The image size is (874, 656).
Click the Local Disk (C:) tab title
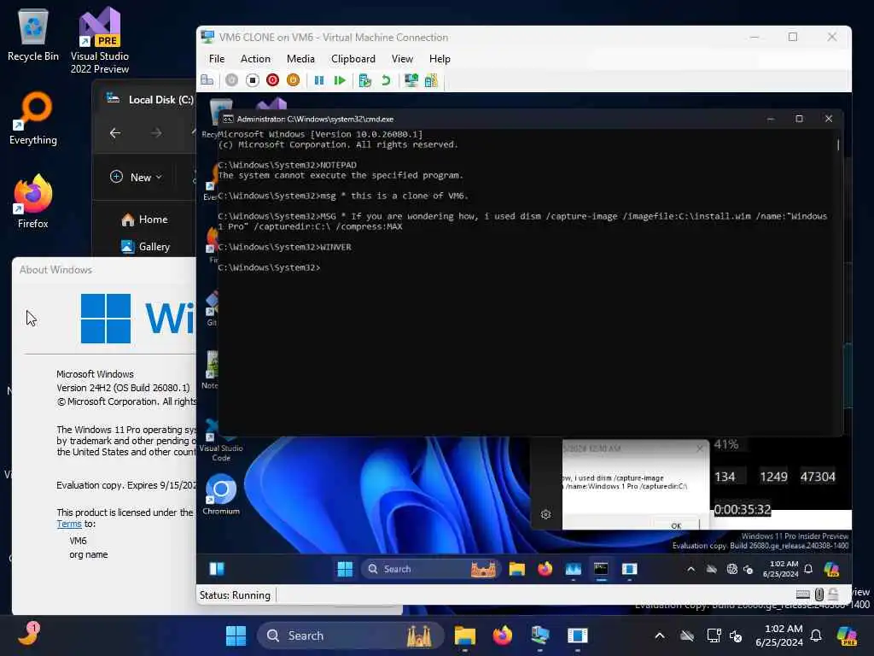tap(161, 99)
